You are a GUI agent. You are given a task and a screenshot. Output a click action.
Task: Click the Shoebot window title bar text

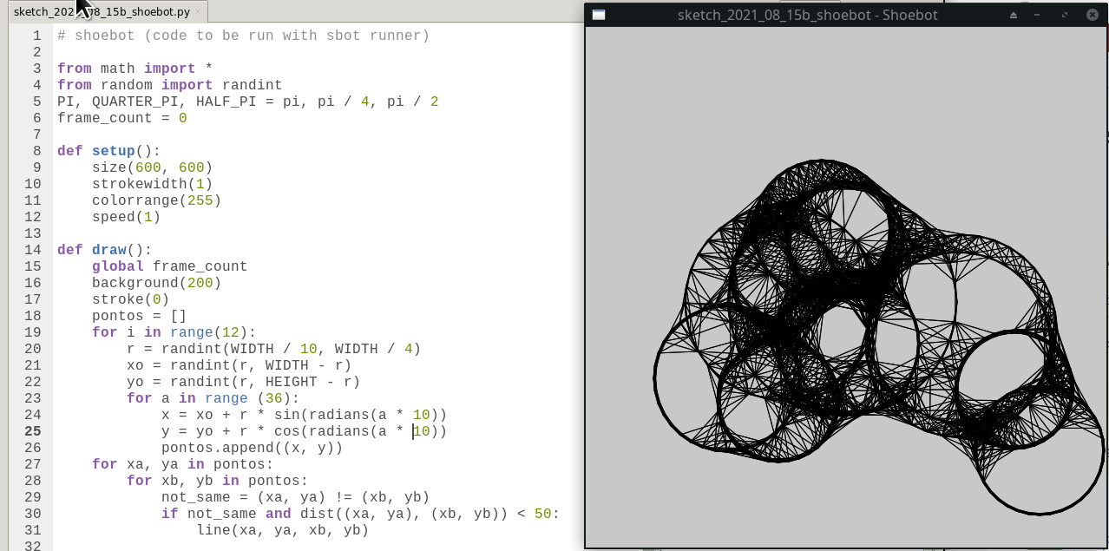807,15
